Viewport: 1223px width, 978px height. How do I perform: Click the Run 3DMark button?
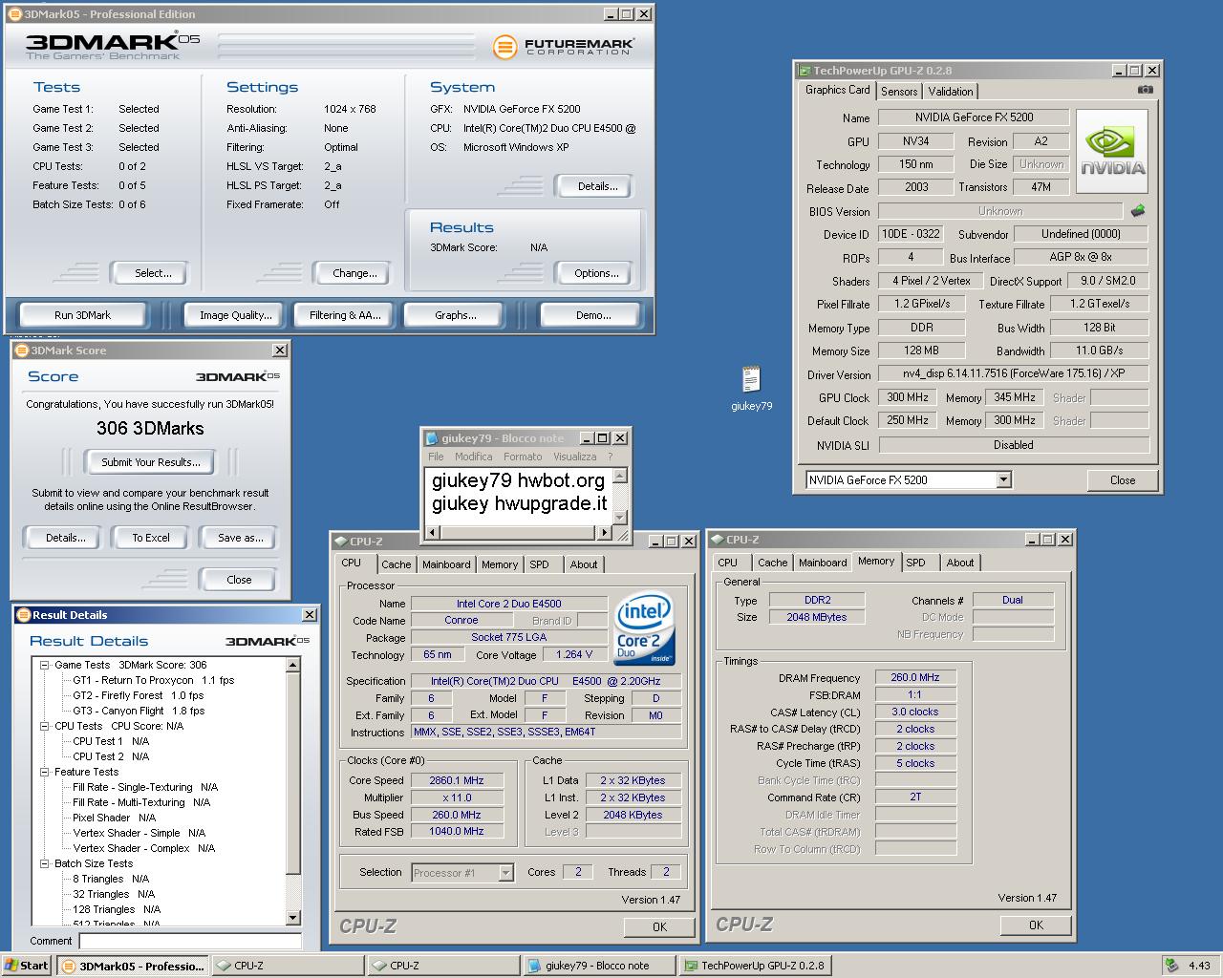[82, 315]
